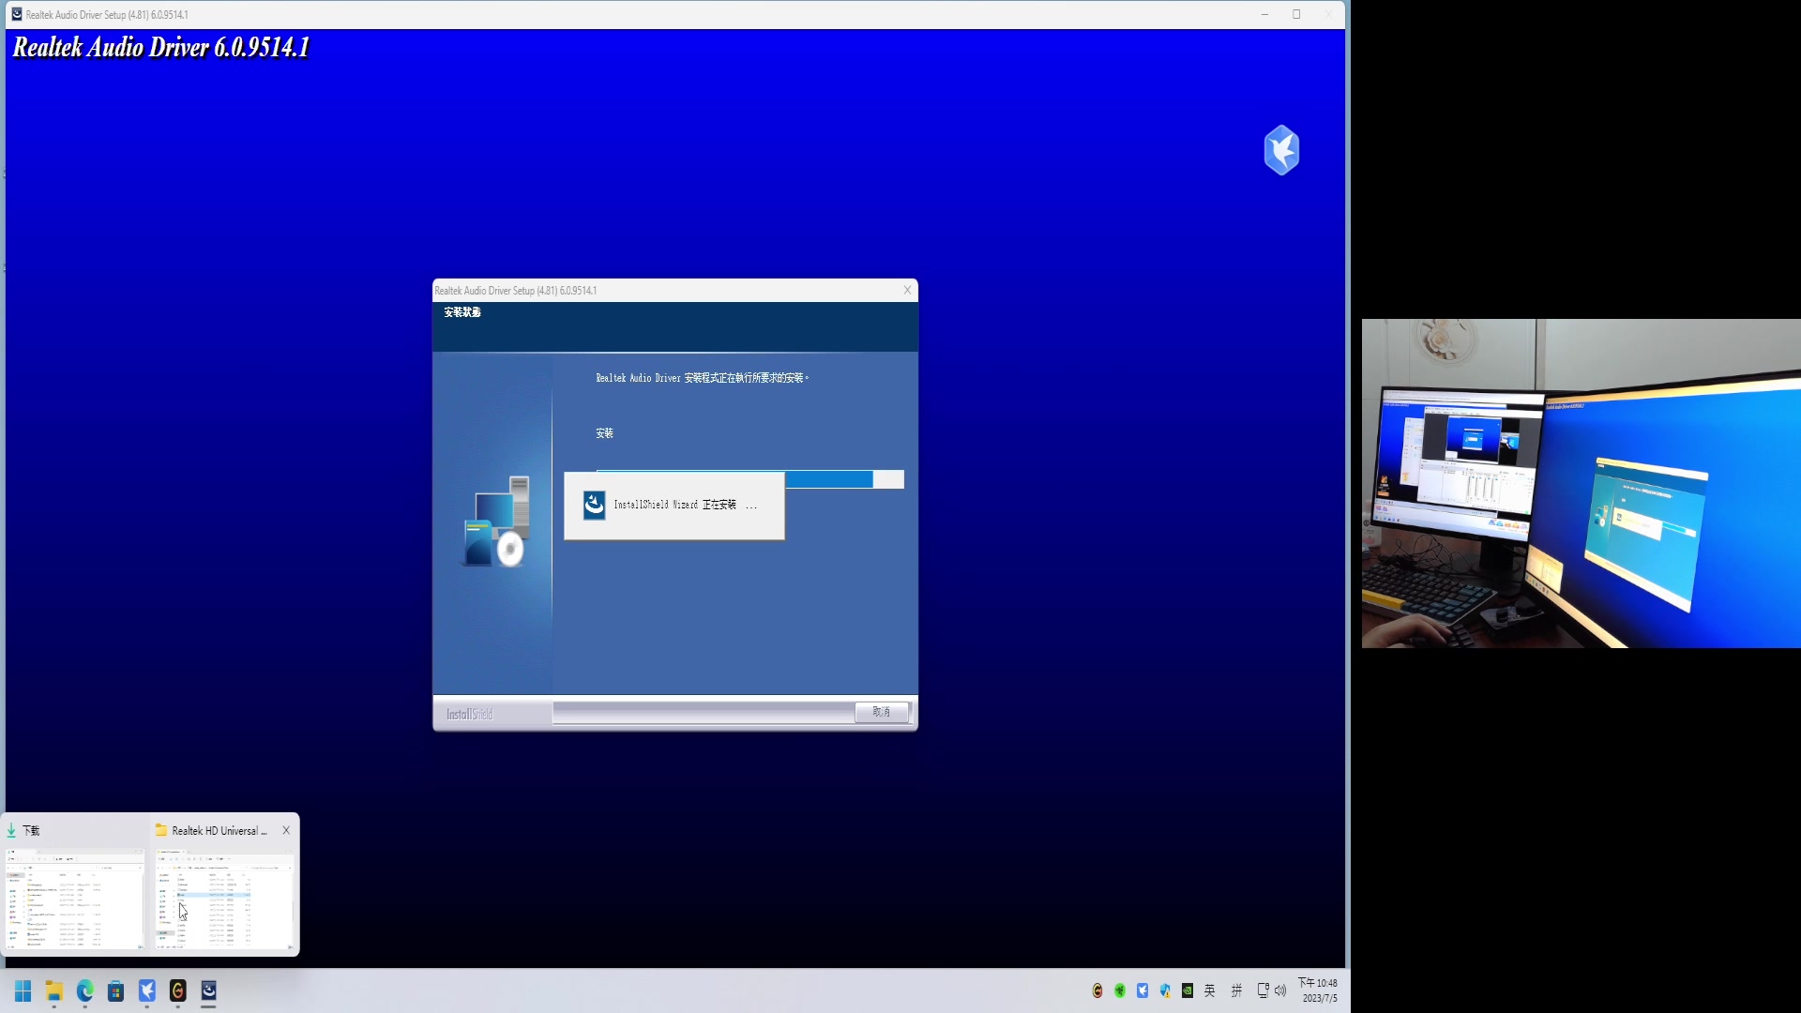
Task: Open Microsoft Store taskbar icon
Action: point(115,990)
